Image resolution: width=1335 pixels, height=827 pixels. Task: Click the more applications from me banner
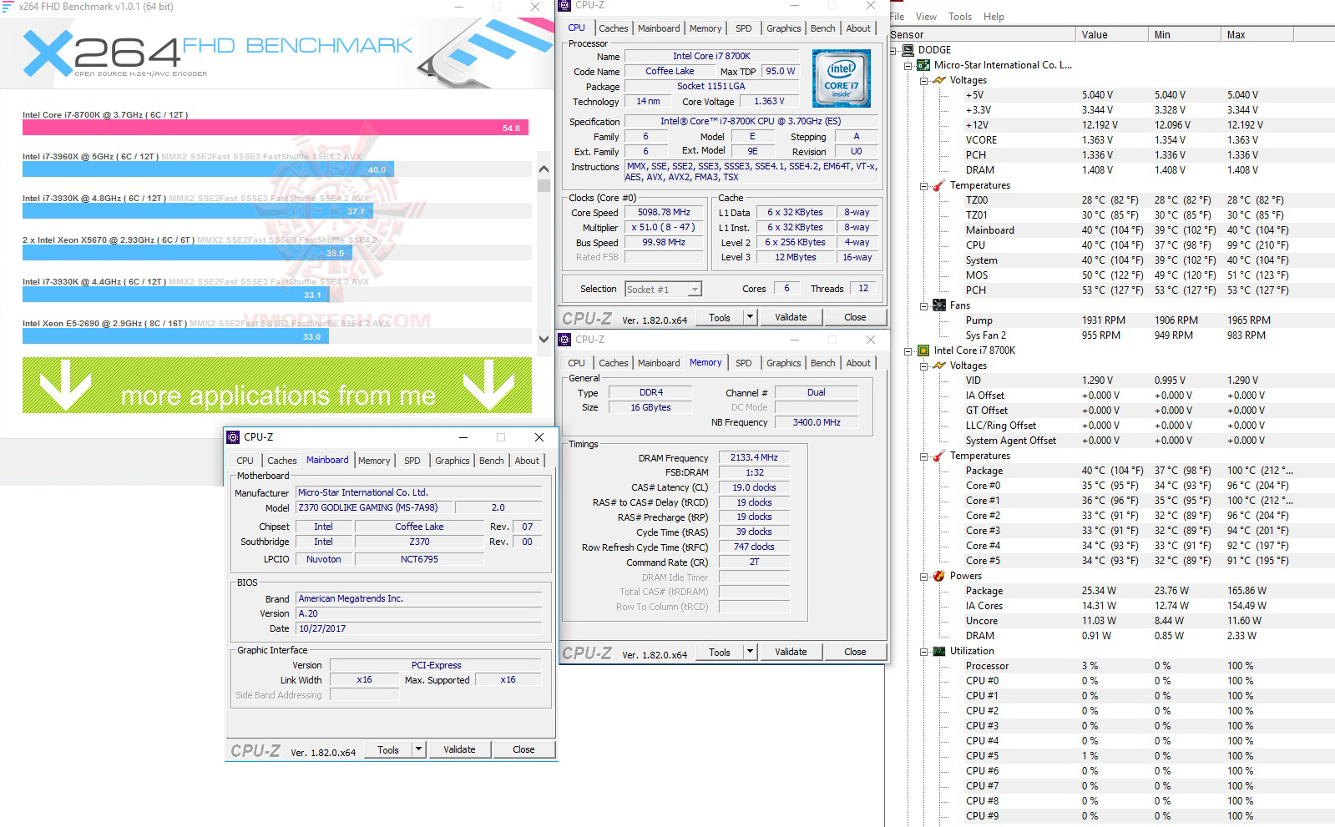point(277,386)
